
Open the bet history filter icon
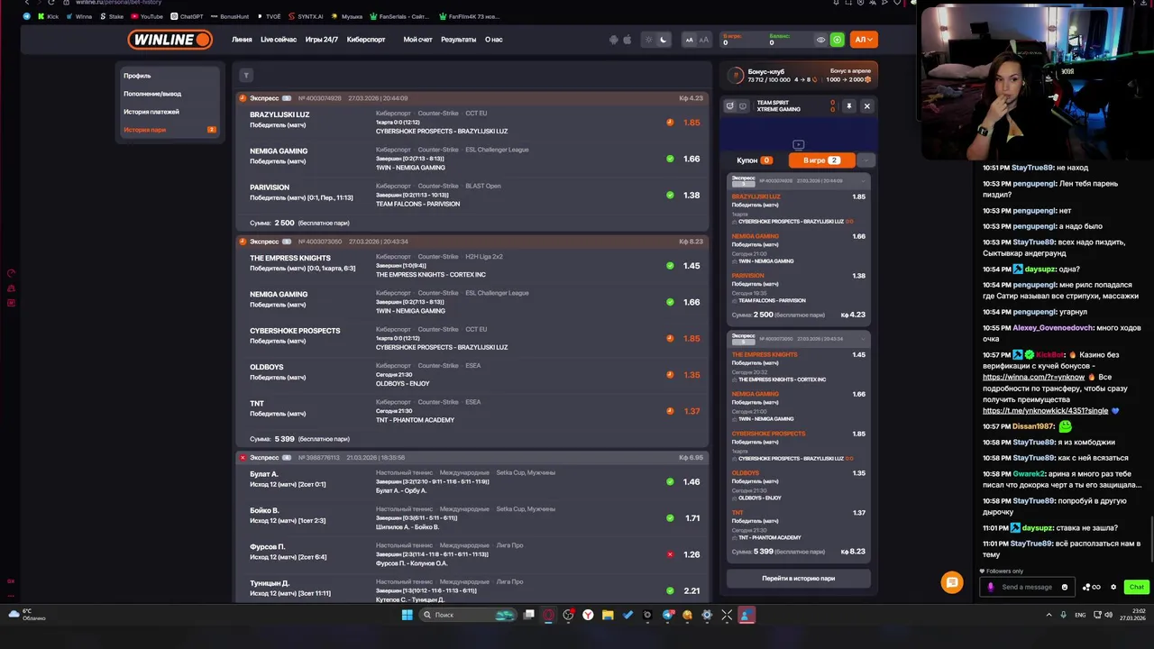click(x=246, y=76)
